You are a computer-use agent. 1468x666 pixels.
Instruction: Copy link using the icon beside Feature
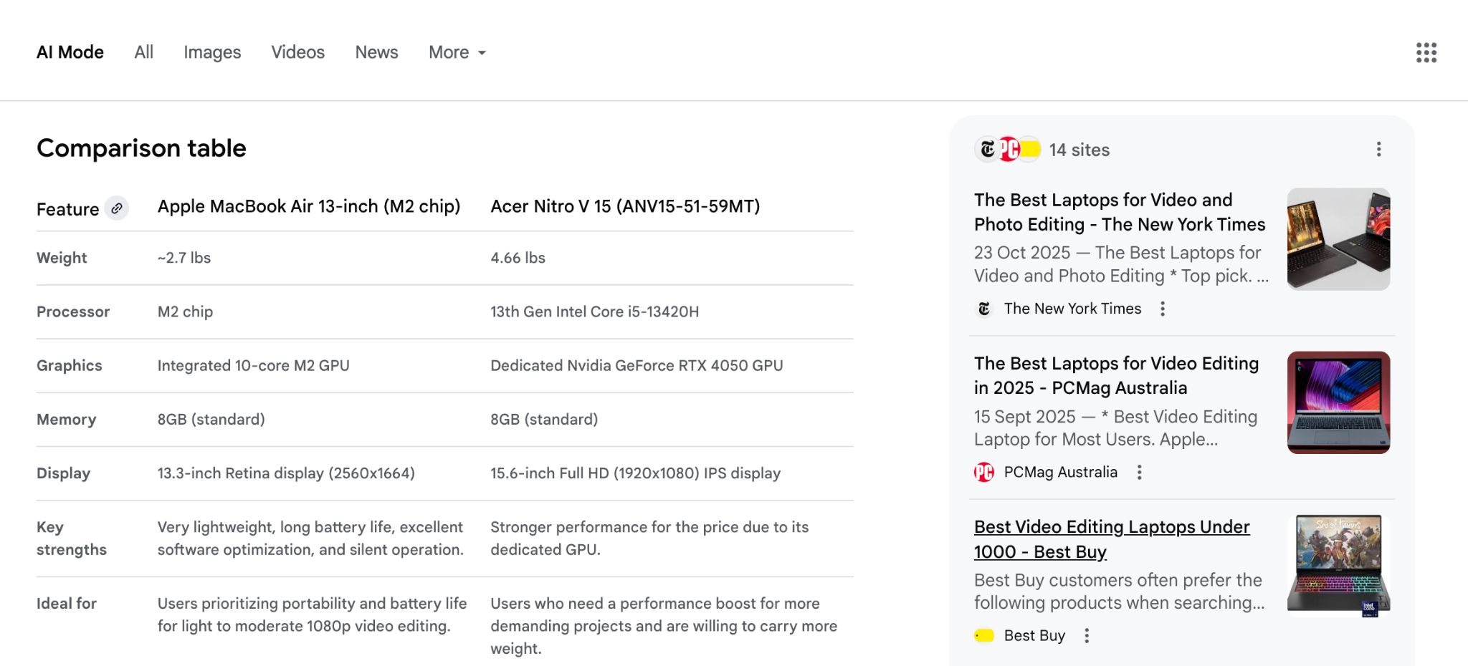point(117,208)
